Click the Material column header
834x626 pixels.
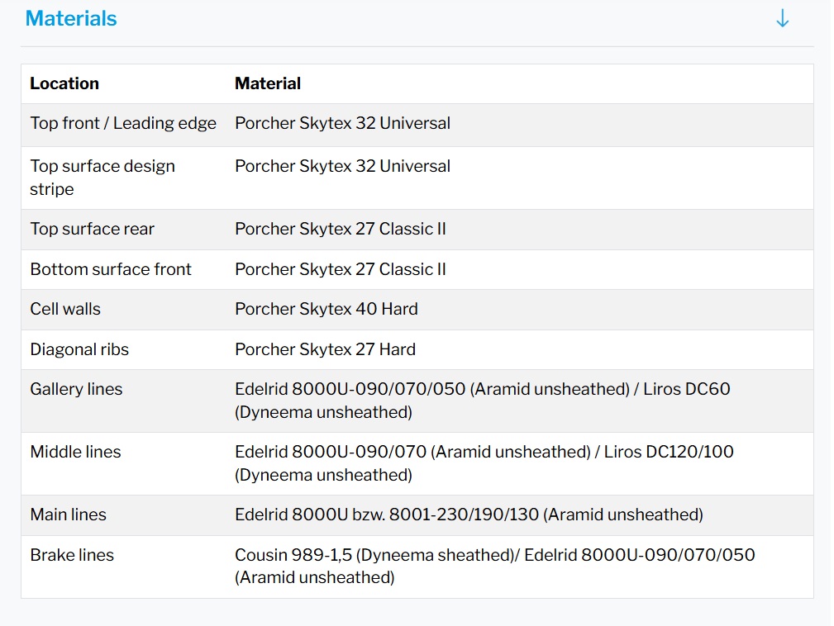pos(268,83)
